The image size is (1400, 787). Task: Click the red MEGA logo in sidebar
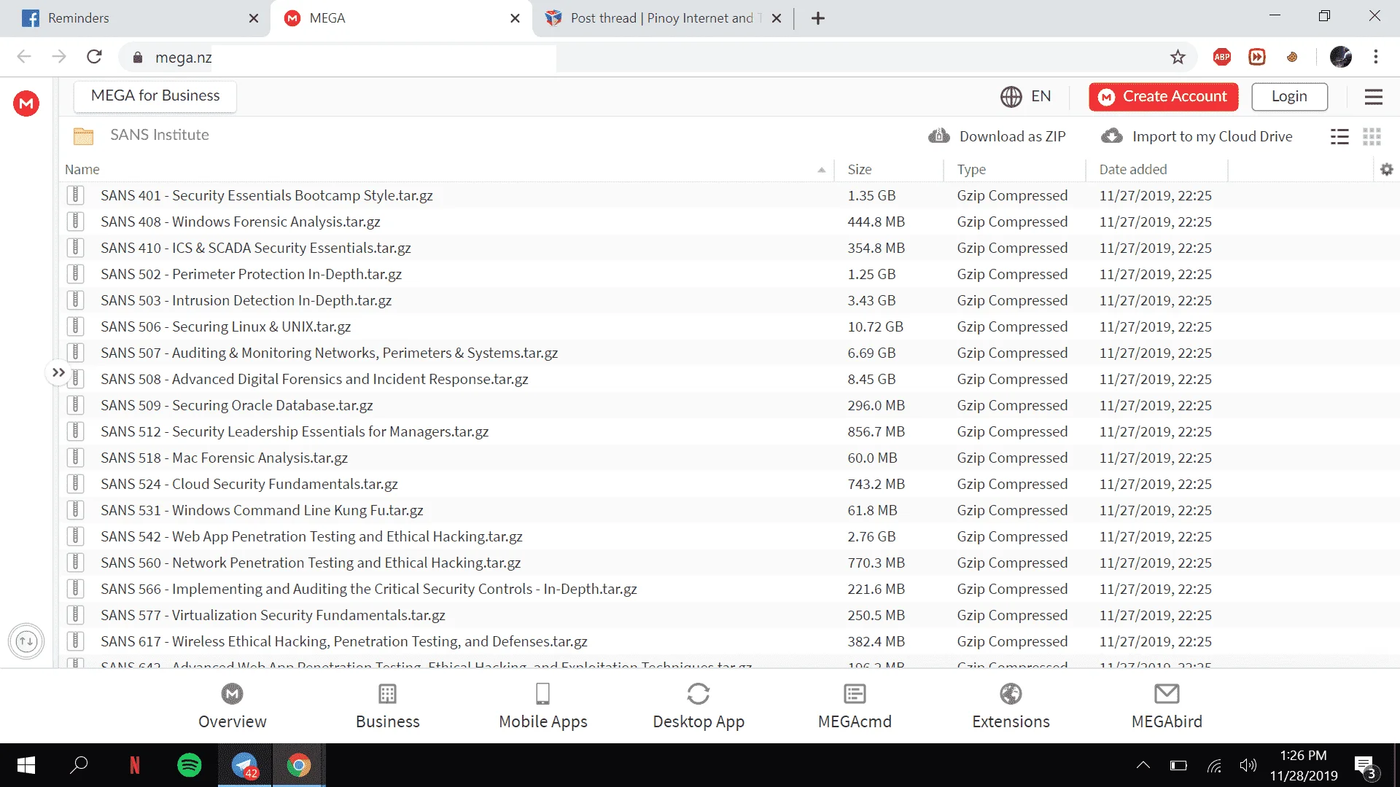pyautogui.click(x=26, y=103)
